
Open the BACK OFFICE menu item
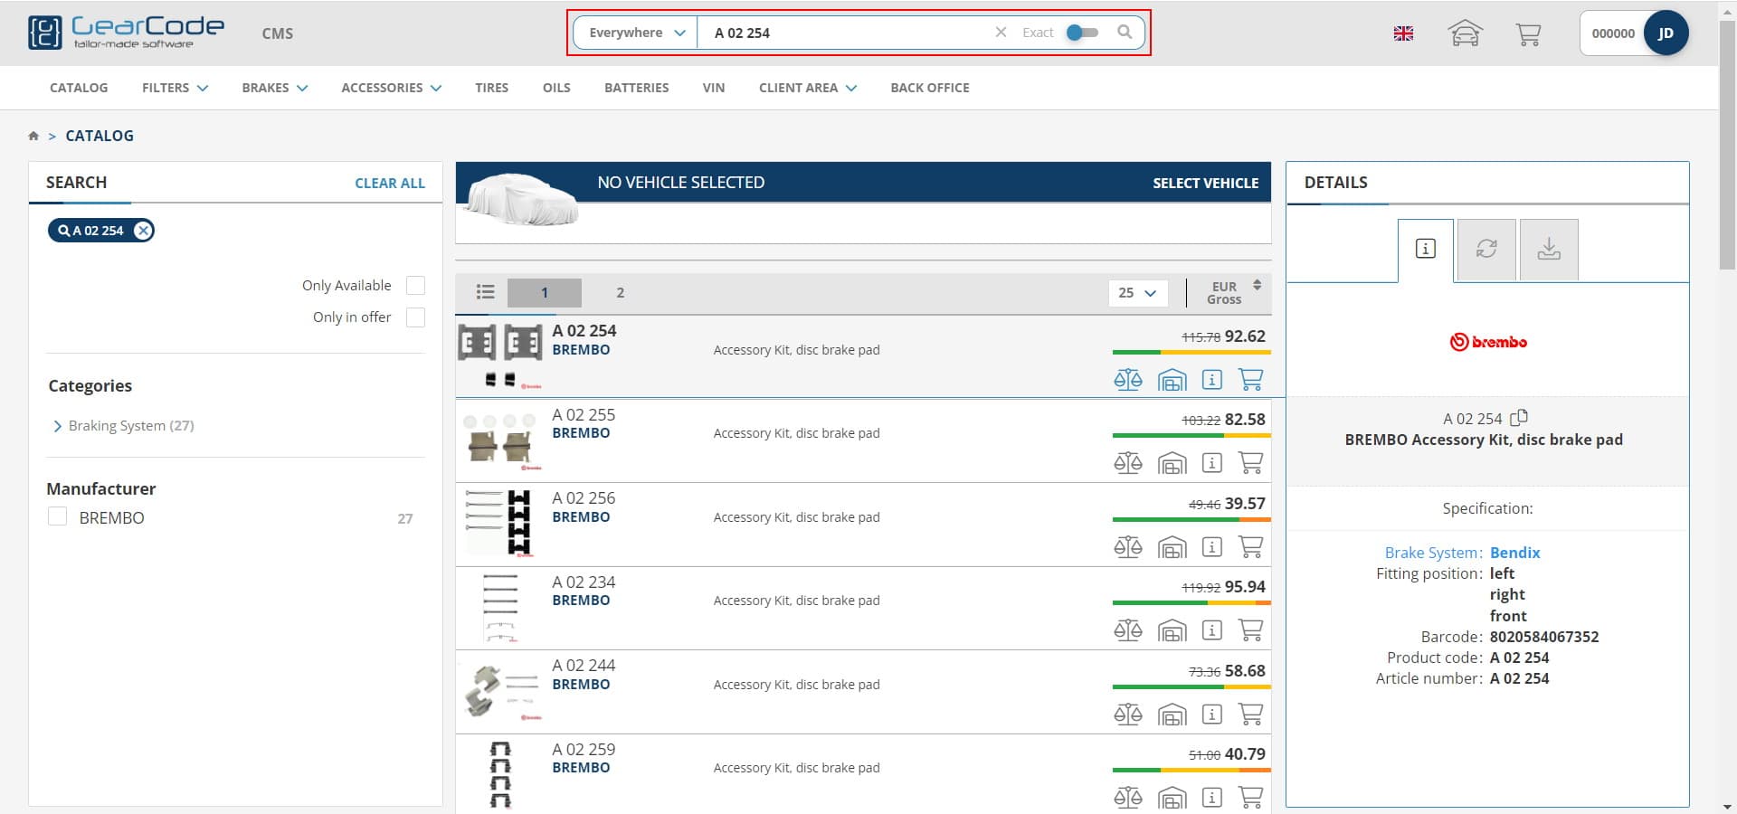coord(930,88)
